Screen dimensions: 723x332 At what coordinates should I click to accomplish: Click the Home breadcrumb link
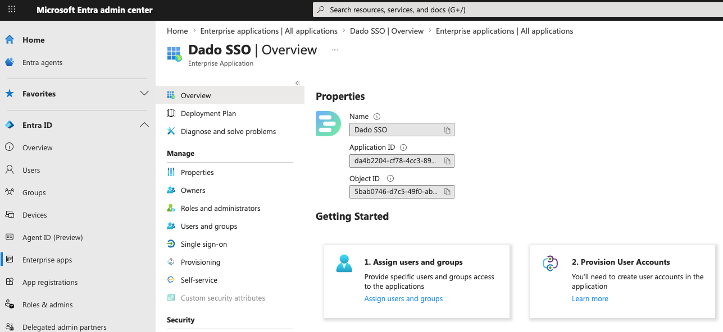click(178, 31)
